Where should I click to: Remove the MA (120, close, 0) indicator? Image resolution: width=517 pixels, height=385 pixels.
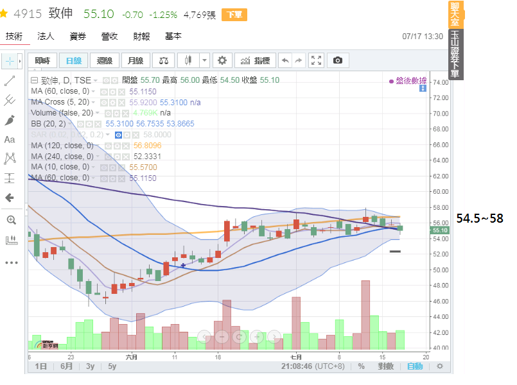coord(126,146)
